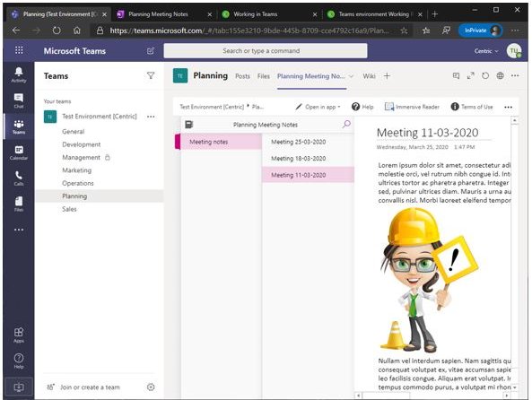Open more tab options ellipsis in channel header
Viewport: 532px width, 400px height.
tap(515, 75)
